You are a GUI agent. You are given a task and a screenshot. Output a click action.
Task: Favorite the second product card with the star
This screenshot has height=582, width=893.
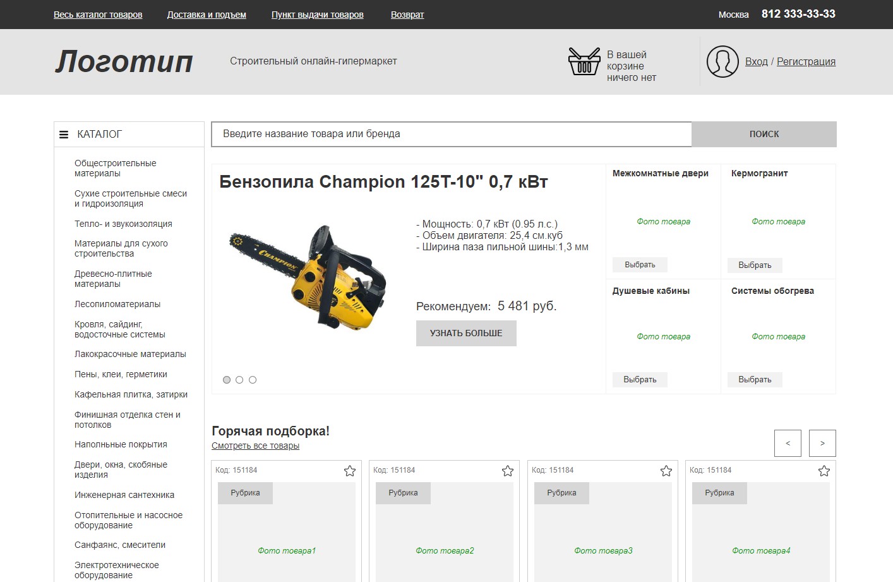(508, 471)
